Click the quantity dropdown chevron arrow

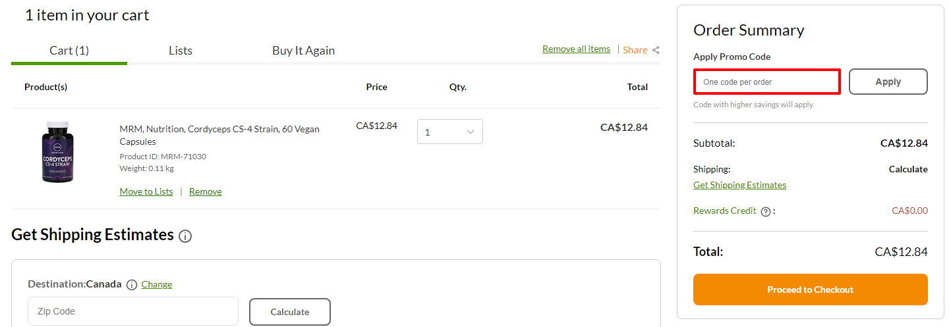pyautogui.click(x=471, y=132)
